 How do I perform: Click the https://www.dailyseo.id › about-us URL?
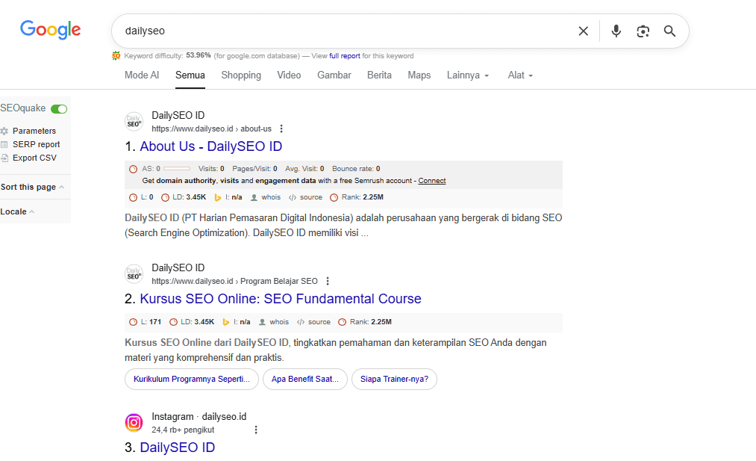pos(212,129)
